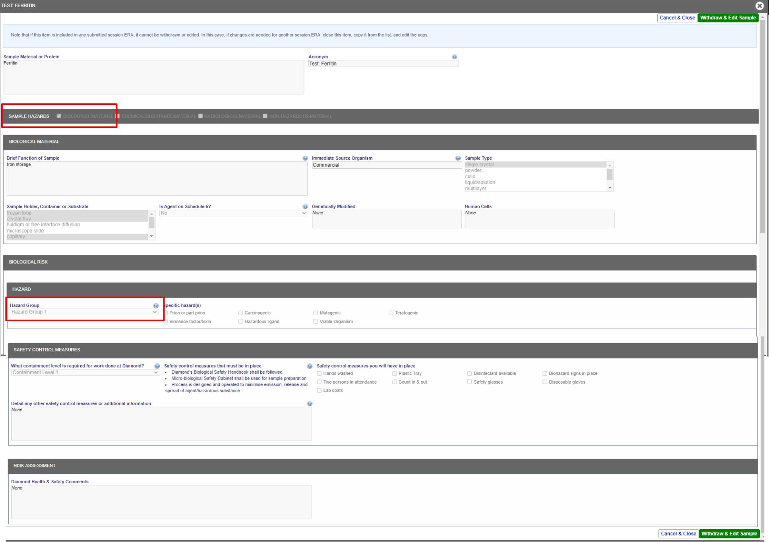Click the Diamond Health & Safety Comments box
Viewport: 769px width, 542px height.
[x=161, y=502]
